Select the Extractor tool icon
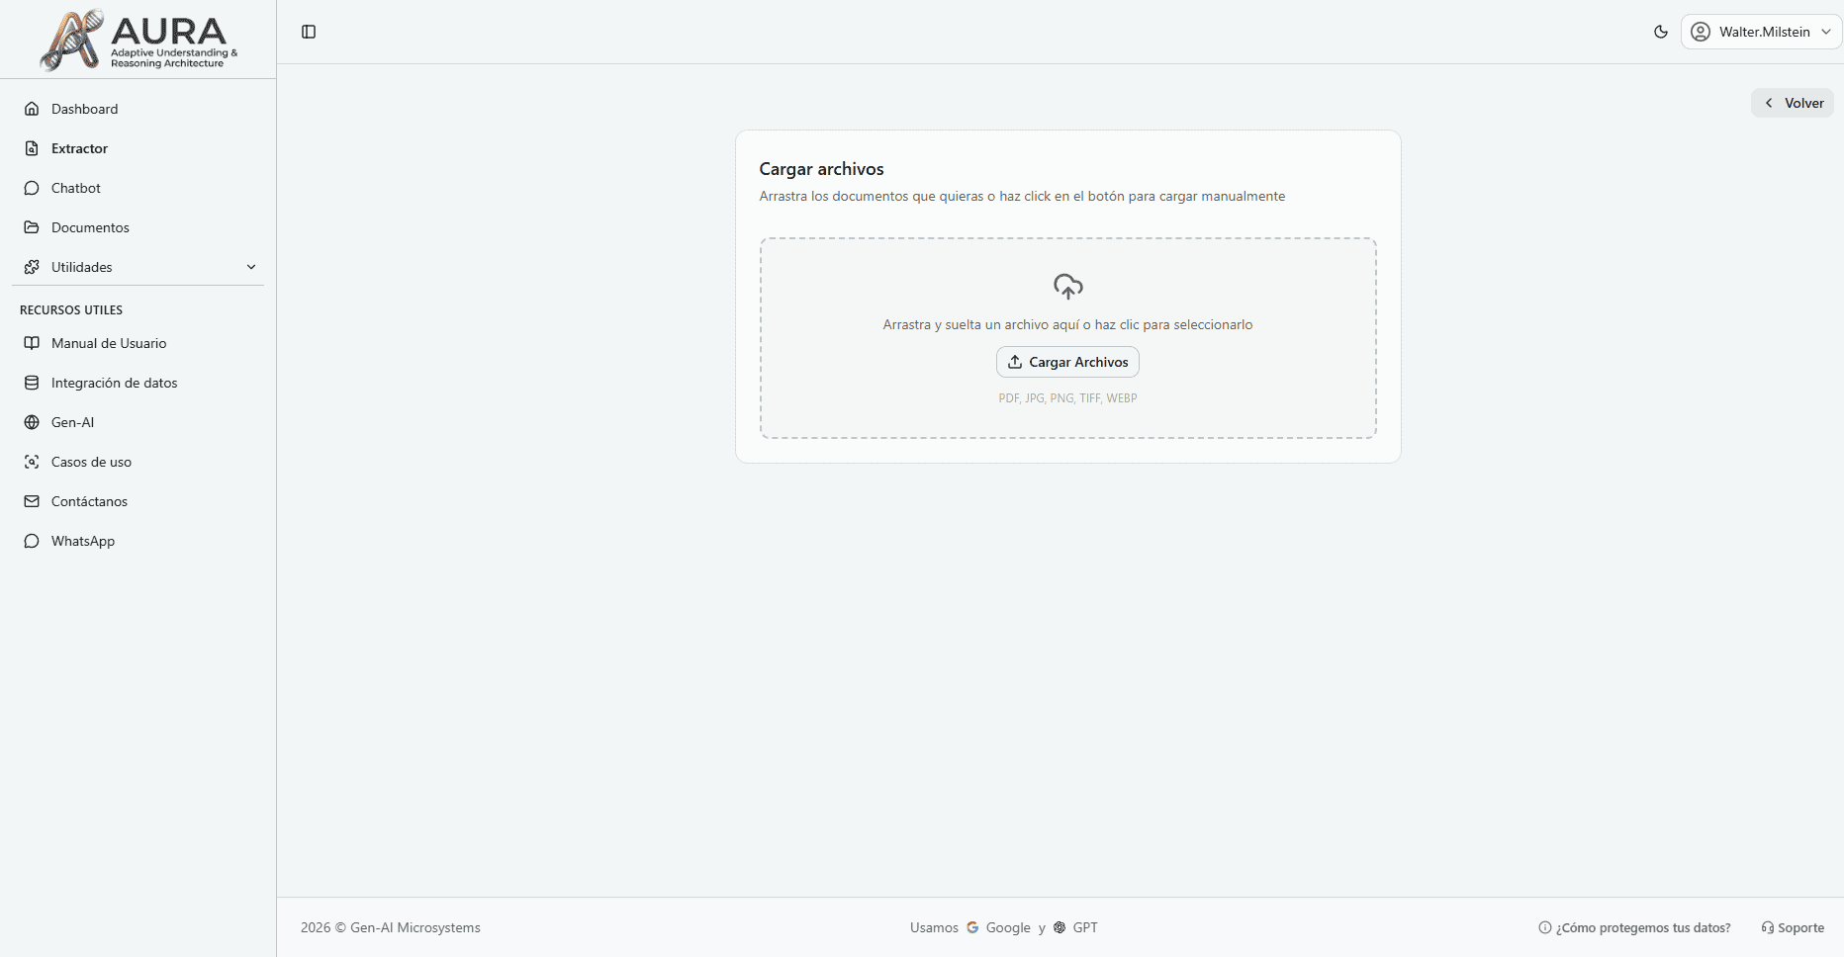Screen dimensions: 1844x957 tap(33, 148)
